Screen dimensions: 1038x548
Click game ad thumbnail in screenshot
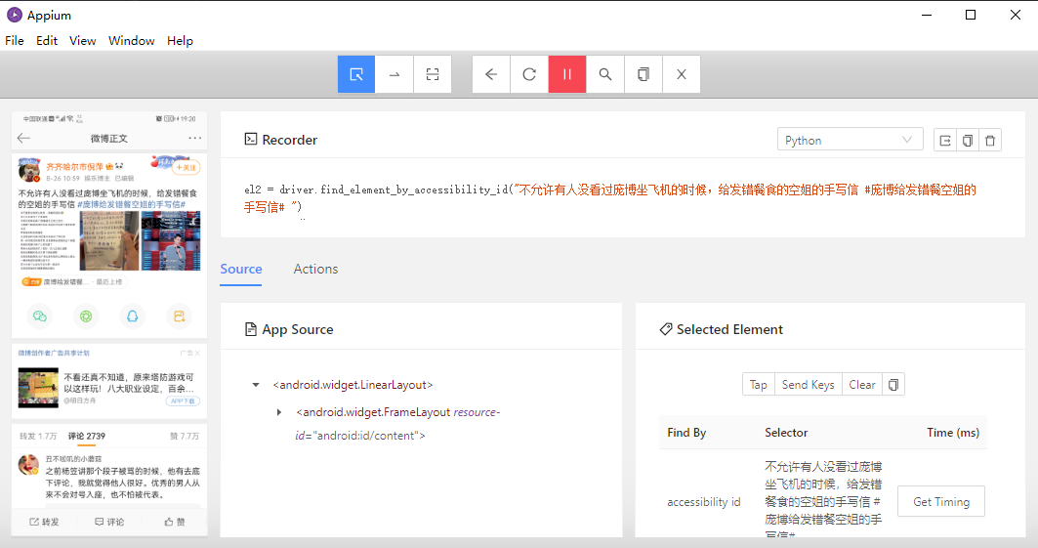coord(38,387)
